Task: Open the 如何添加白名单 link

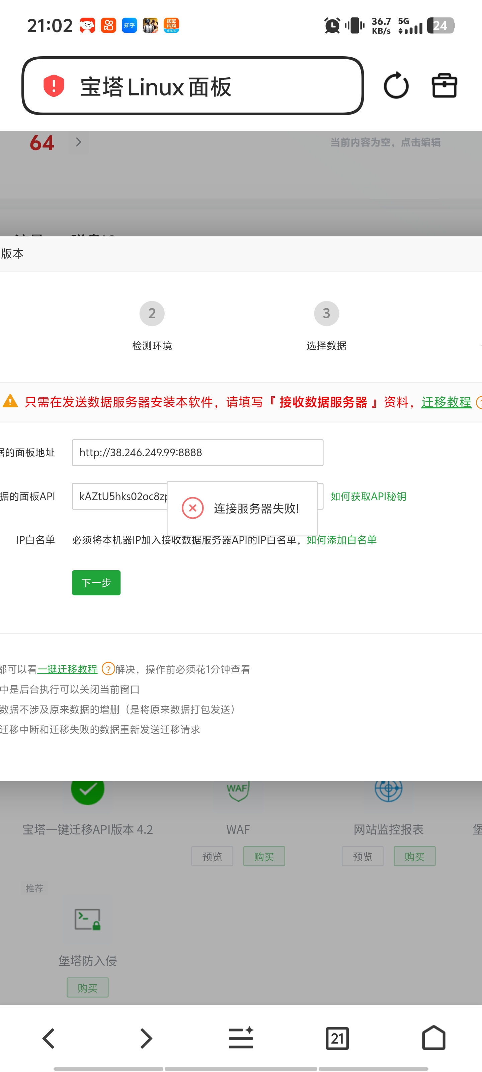Action: tap(342, 540)
